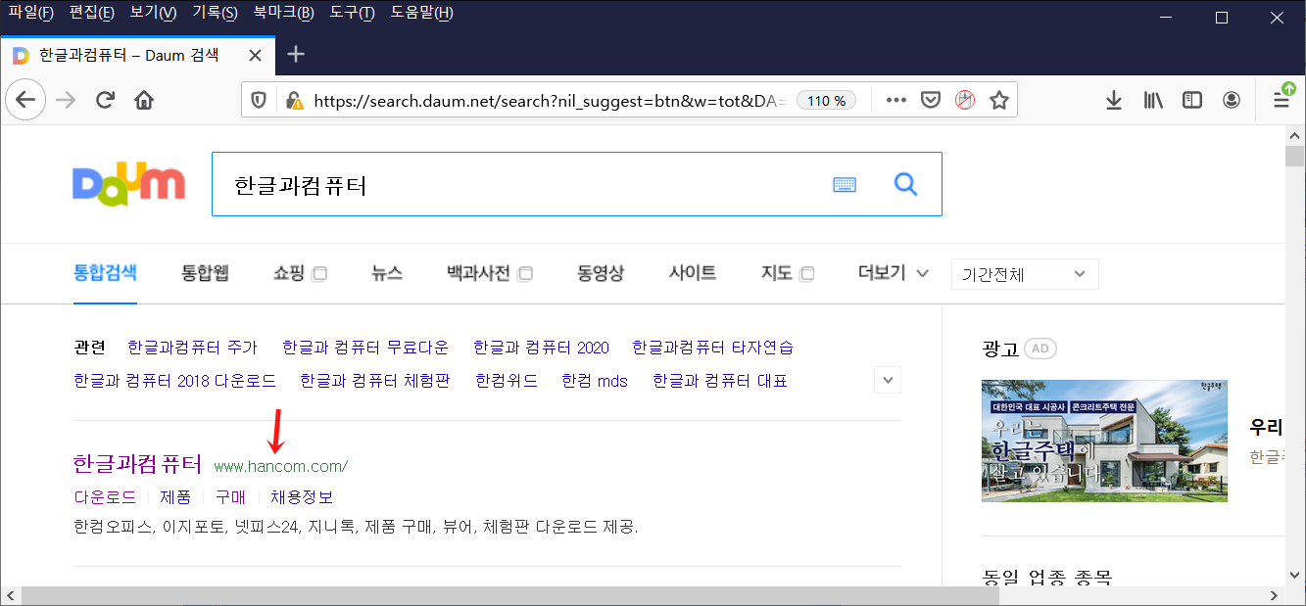Open the 기록(S) menu
1306x606 pixels.
coord(215,13)
